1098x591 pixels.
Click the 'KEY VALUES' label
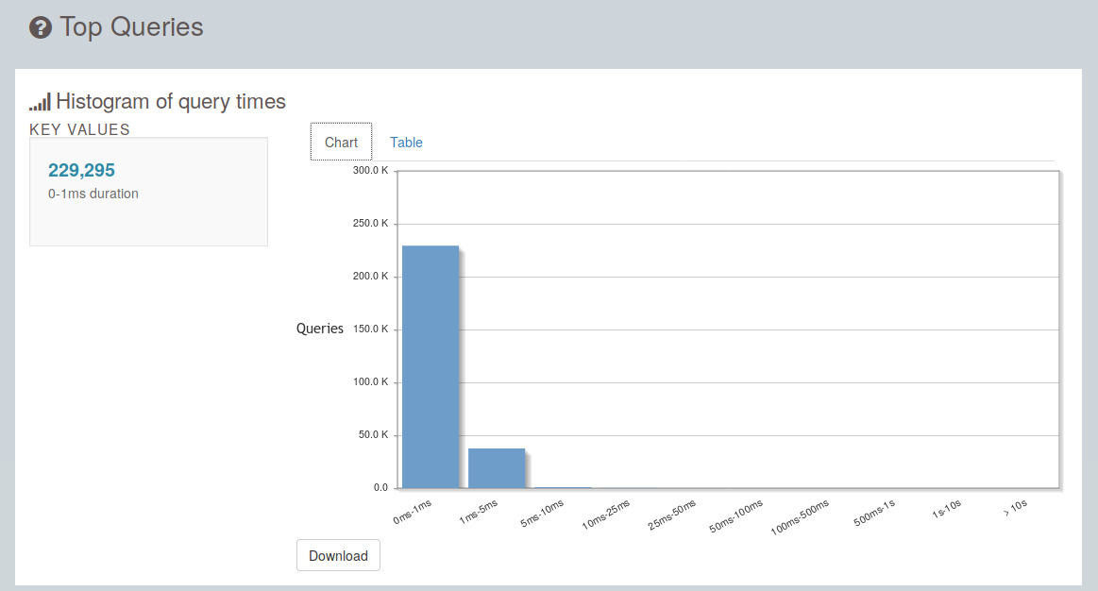[80, 129]
